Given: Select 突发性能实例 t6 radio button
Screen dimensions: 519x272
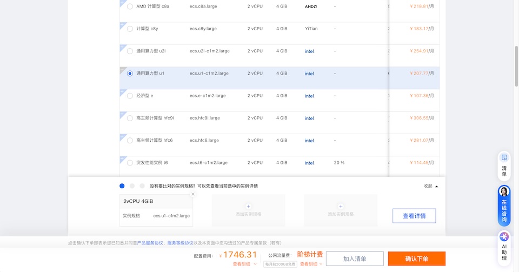Looking at the screenshot, I should [130, 163].
